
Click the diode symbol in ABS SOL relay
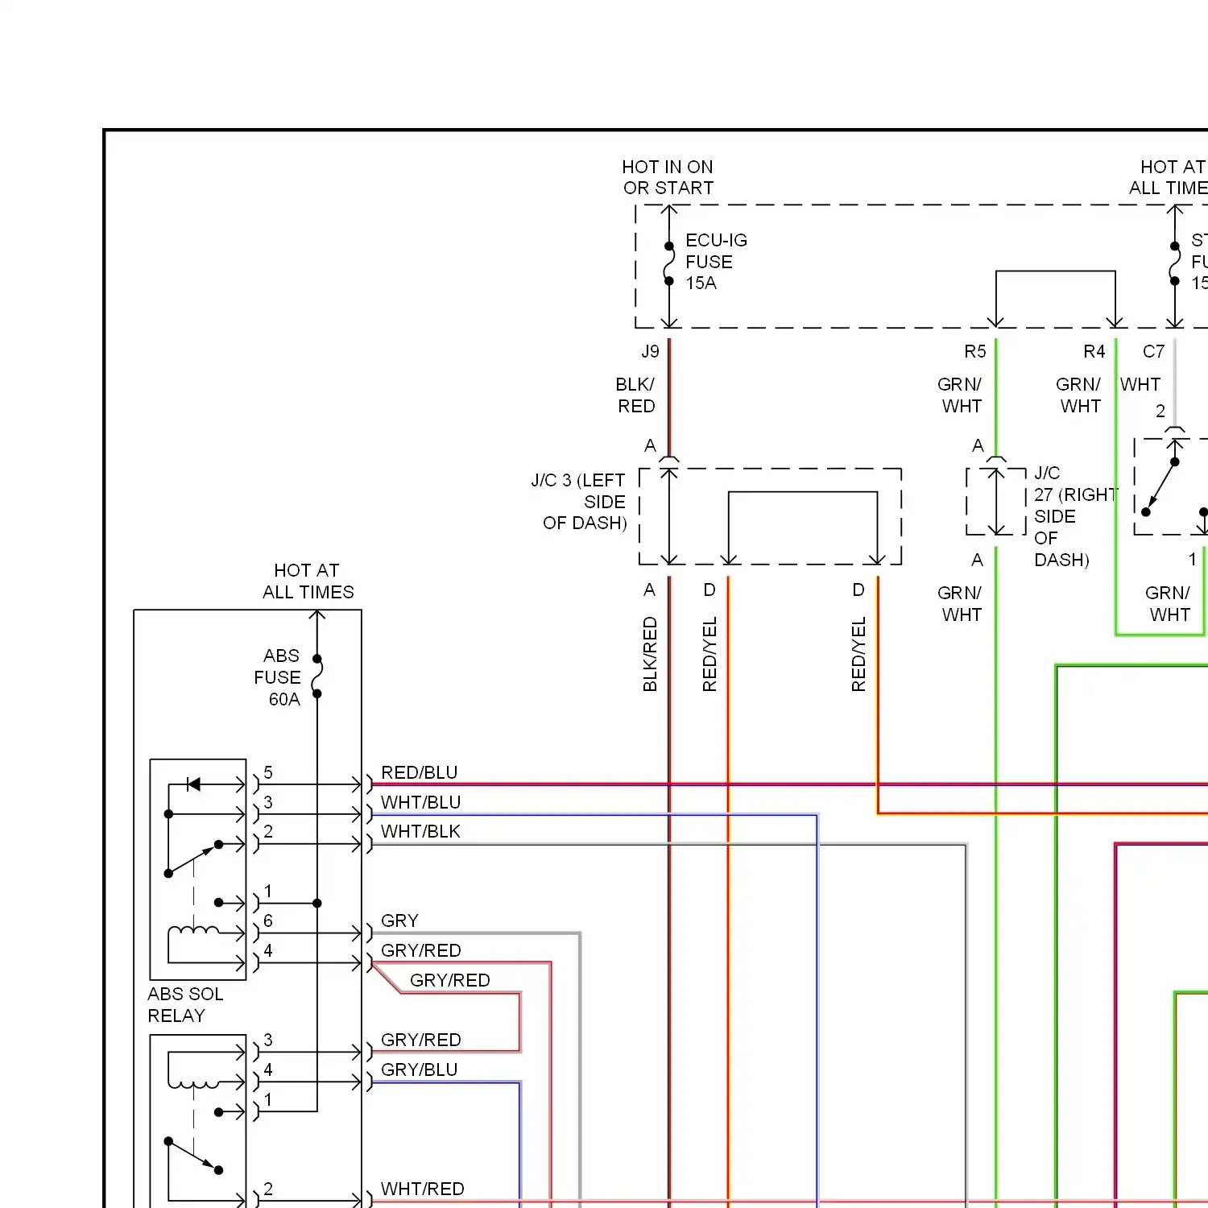193,784
